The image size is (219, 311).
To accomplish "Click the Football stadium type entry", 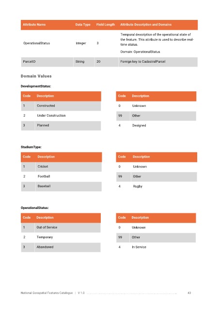I will point(44,176).
